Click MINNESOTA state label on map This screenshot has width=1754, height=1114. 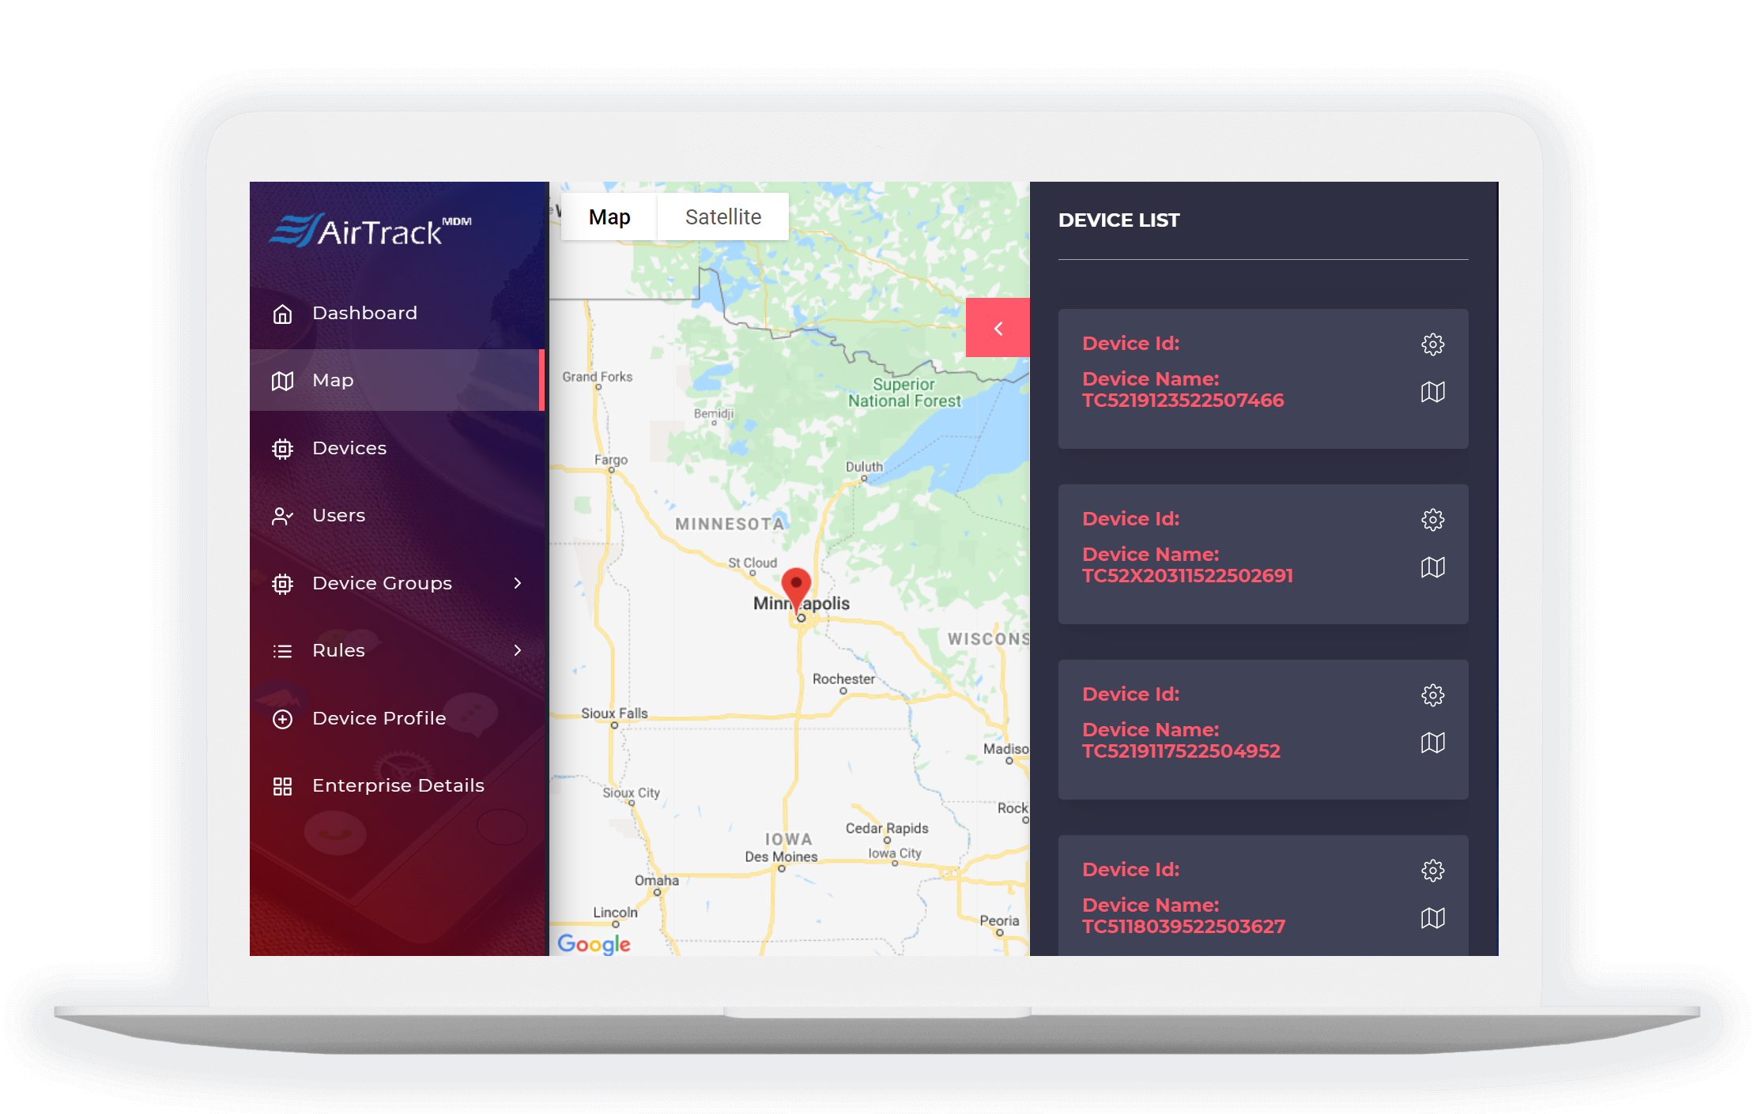coord(730,524)
